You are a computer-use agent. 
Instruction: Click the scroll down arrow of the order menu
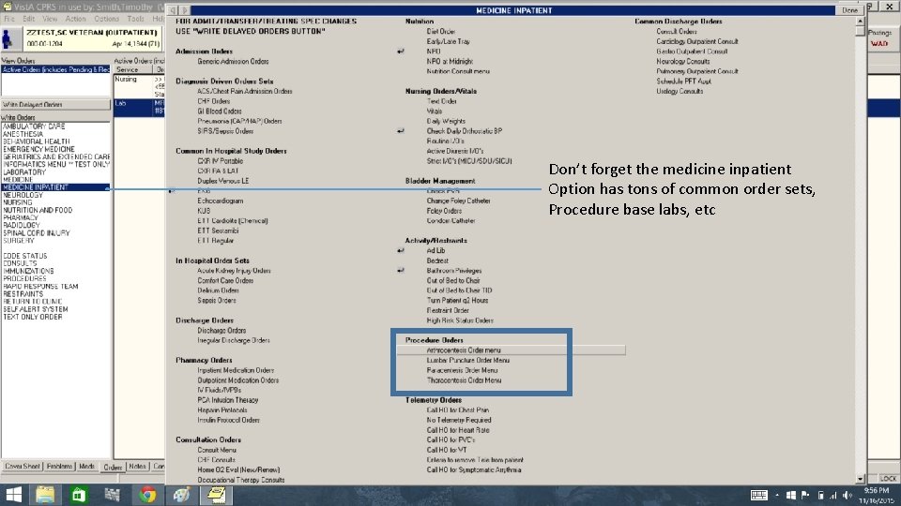[861, 479]
